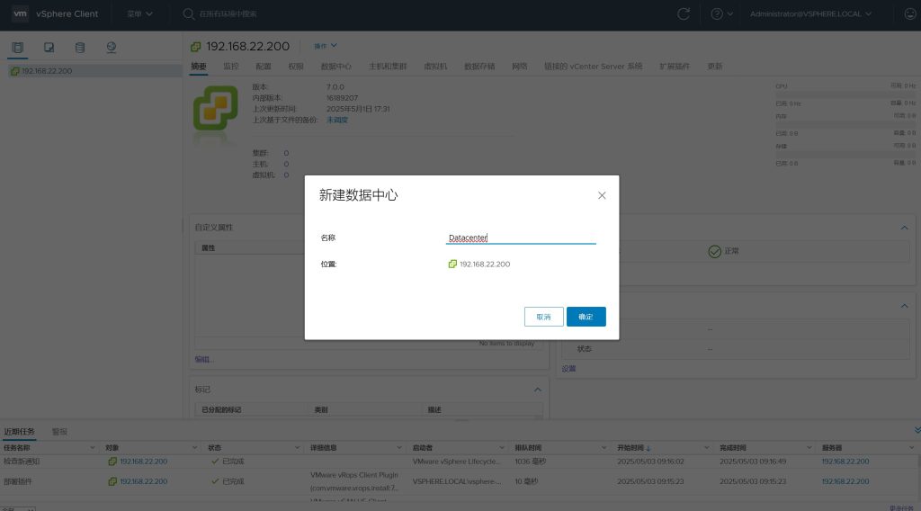
Task: Switch to the Networks tab
Action: click(519, 67)
